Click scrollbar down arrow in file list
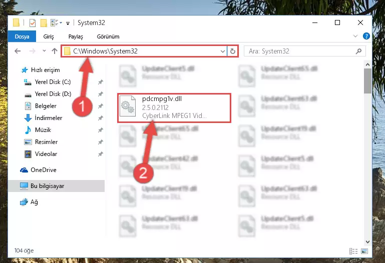This screenshot has width=385, height=263. point(367,242)
